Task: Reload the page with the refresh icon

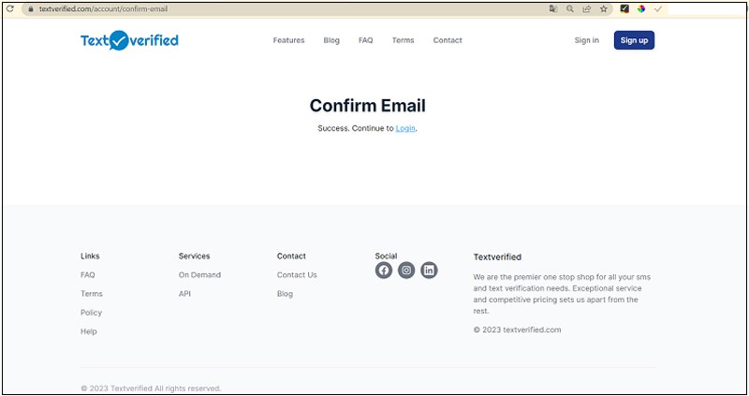Action: point(10,8)
